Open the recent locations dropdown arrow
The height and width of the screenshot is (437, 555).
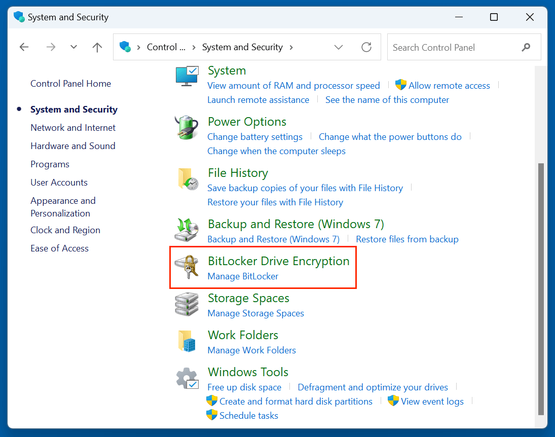pos(74,47)
